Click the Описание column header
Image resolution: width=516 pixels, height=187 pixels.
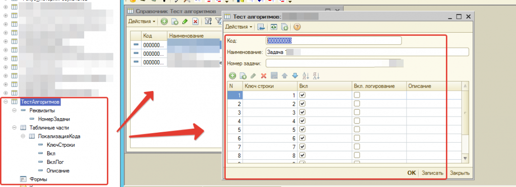(x=434, y=86)
